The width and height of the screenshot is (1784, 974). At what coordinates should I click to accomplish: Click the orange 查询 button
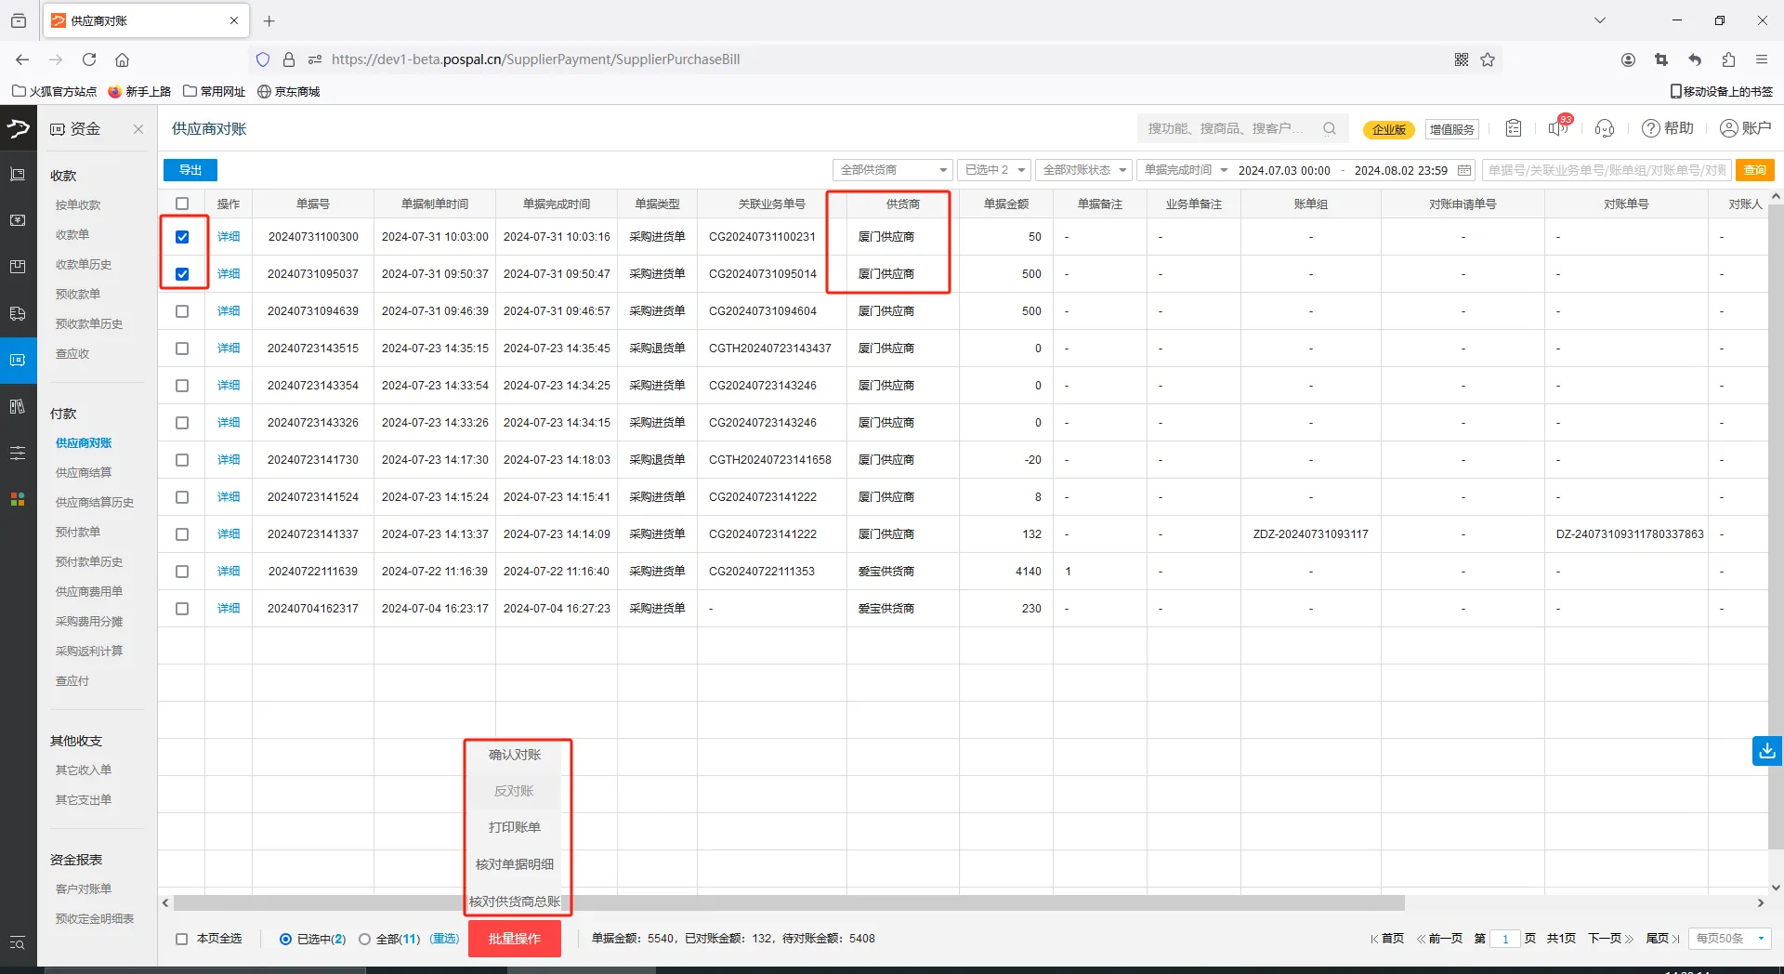coord(1754,170)
